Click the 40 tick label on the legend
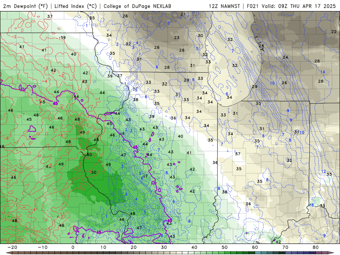 click(194, 247)
